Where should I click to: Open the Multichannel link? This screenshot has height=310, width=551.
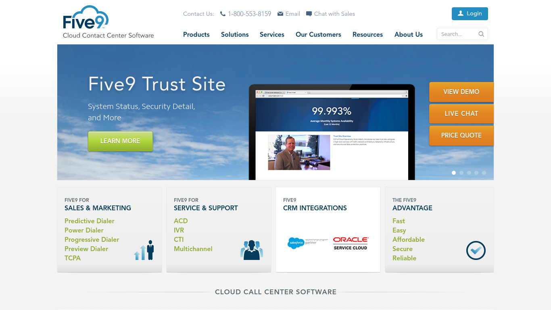tap(193, 249)
